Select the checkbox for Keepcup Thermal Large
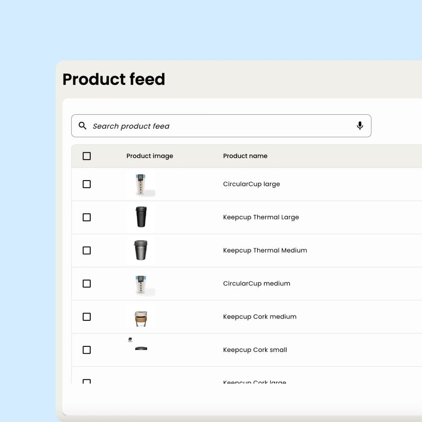The image size is (422, 422). point(87,217)
